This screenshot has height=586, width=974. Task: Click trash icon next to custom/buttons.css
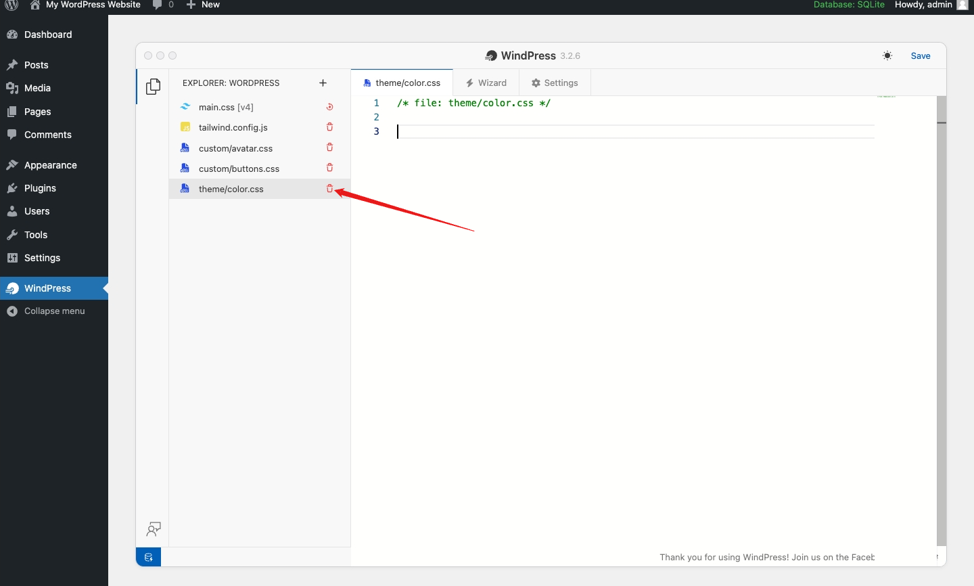(x=330, y=168)
